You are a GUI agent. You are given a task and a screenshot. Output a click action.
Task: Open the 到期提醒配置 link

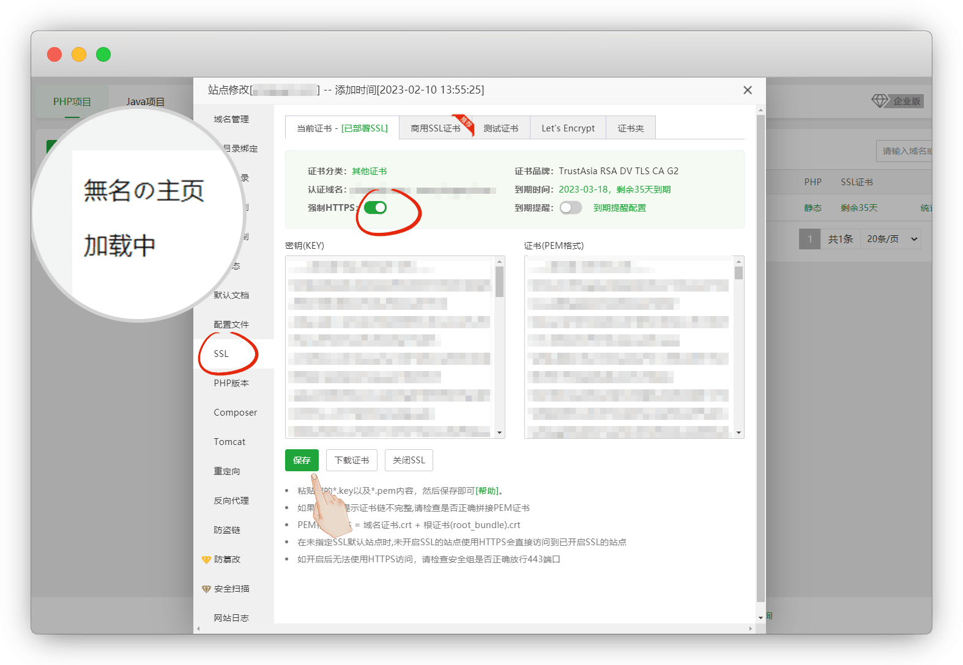[619, 208]
